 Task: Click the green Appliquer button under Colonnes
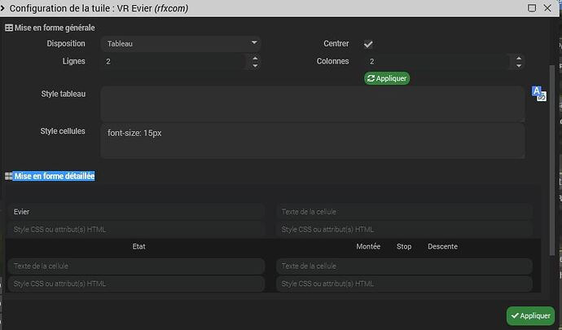click(x=387, y=78)
